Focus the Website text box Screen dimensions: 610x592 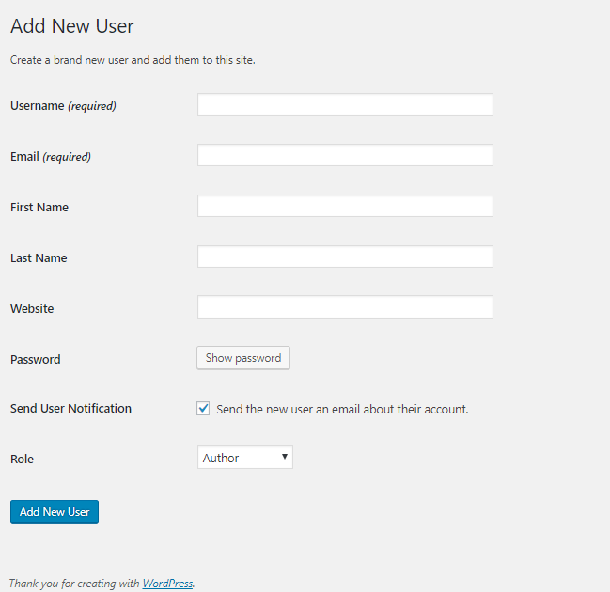click(x=345, y=307)
